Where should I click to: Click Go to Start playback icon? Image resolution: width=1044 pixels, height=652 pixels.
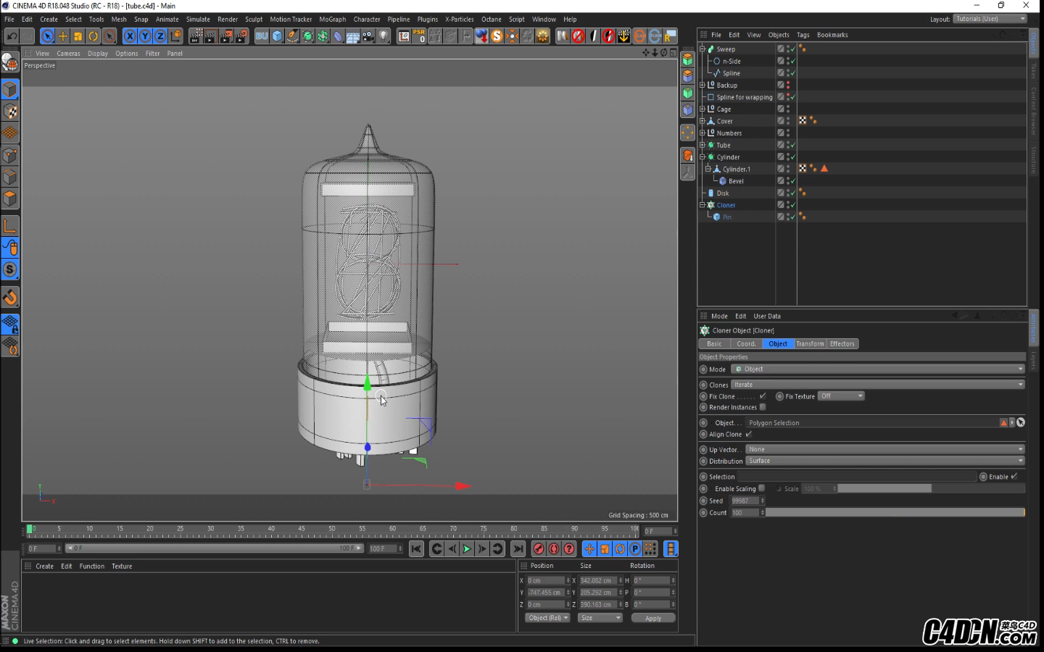pos(416,549)
